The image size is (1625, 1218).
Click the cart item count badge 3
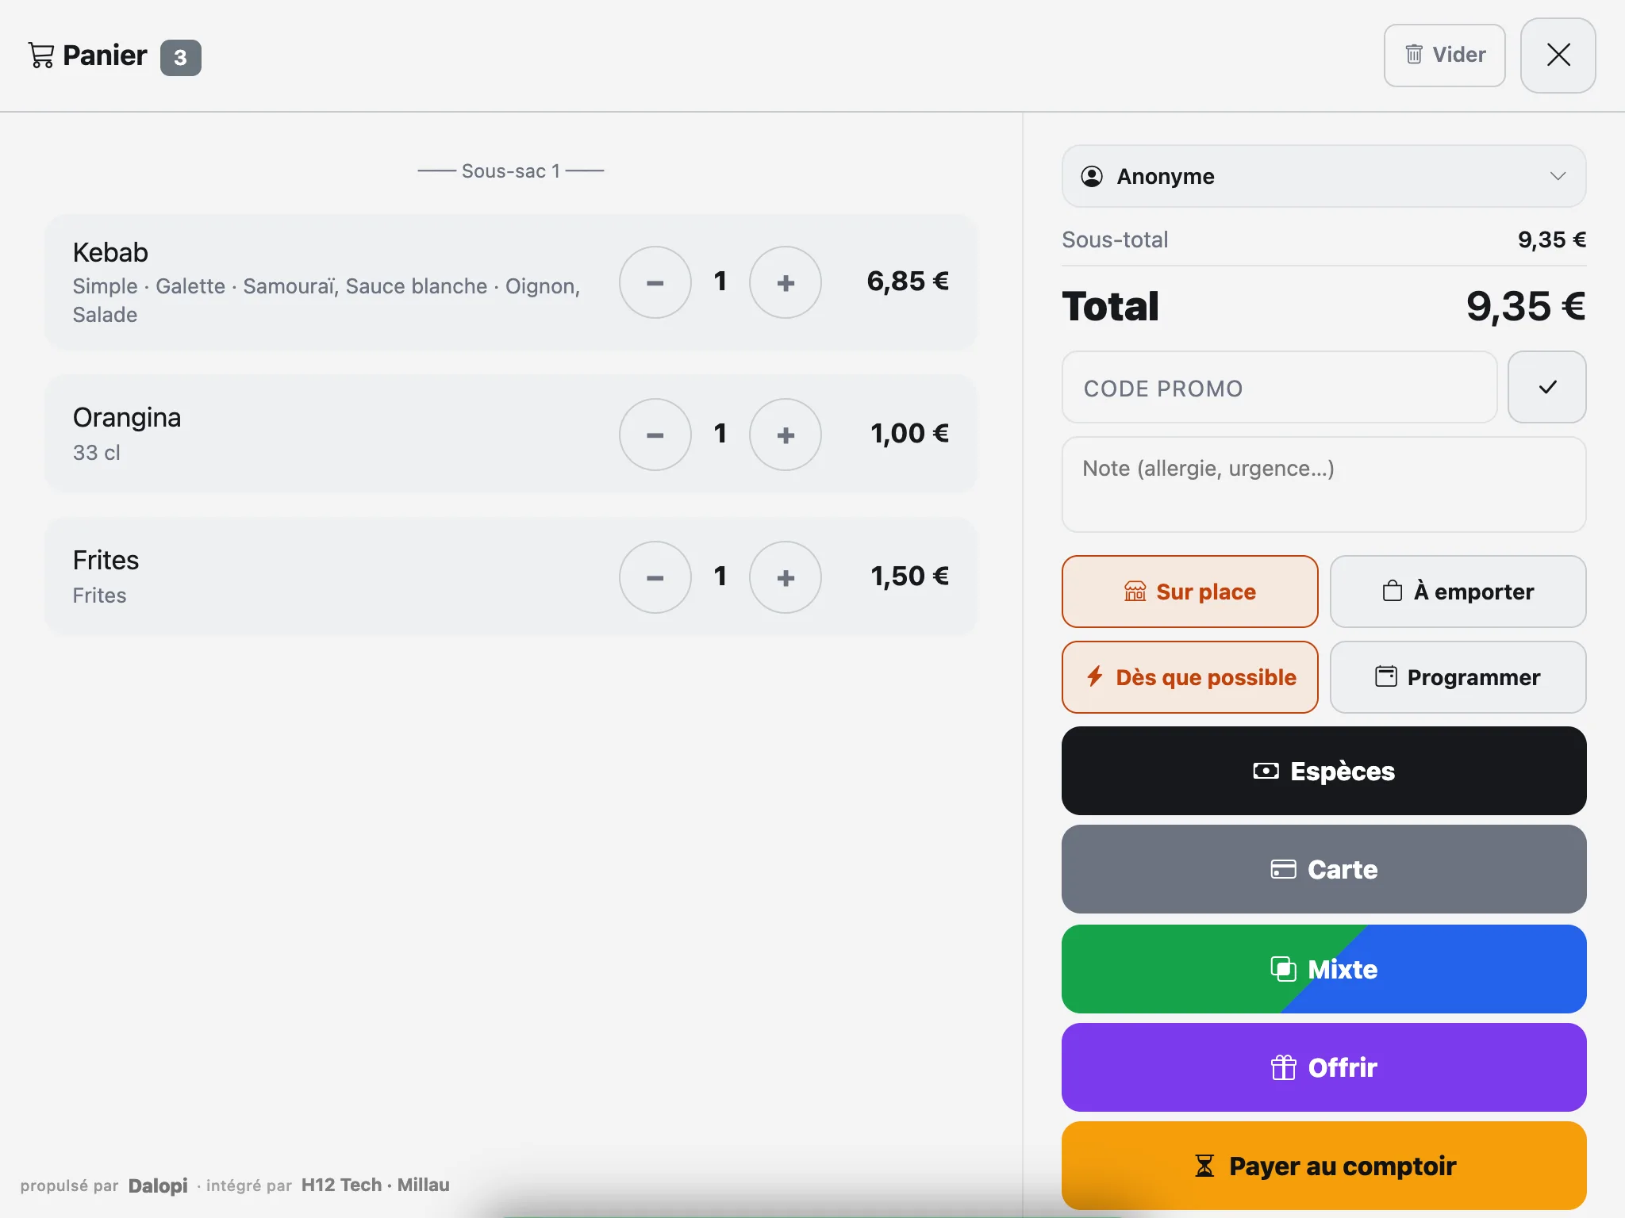point(181,58)
